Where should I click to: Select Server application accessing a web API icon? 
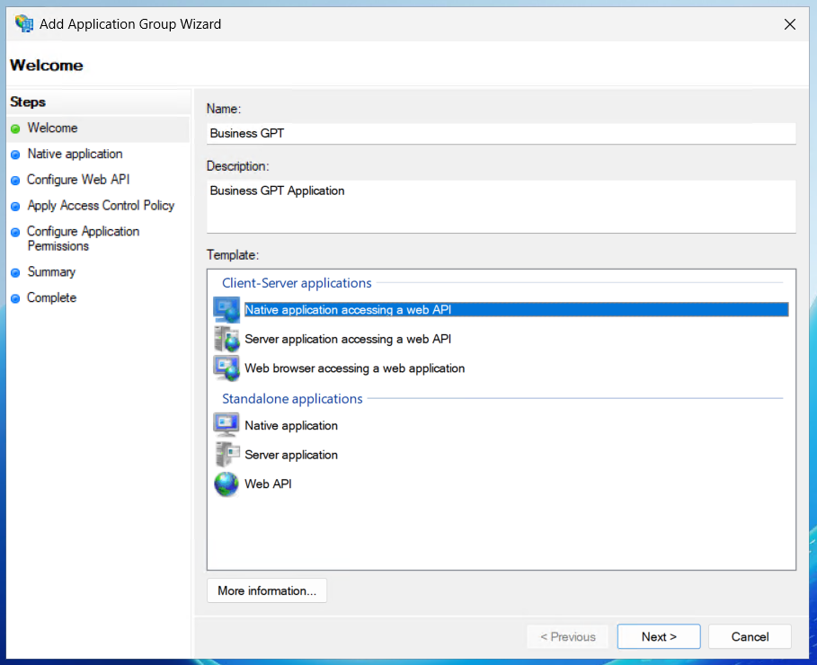pyautogui.click(x=226, y=339)
